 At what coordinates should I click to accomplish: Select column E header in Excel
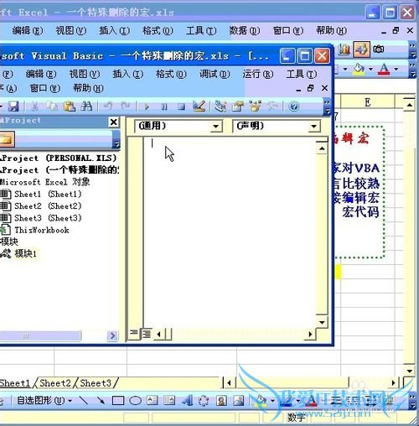point(368,102)
